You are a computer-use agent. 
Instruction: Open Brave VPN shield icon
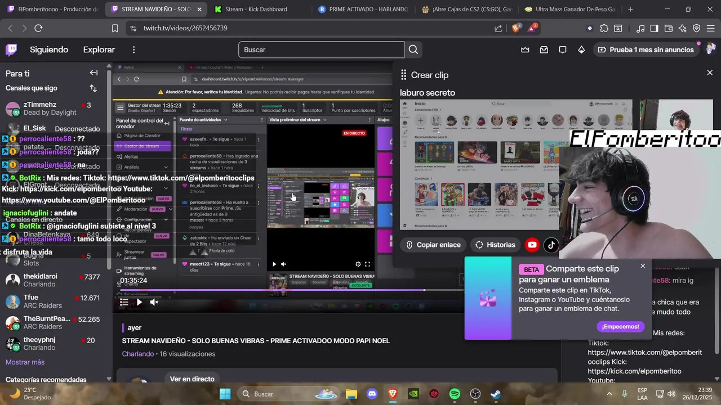point(697,28)
